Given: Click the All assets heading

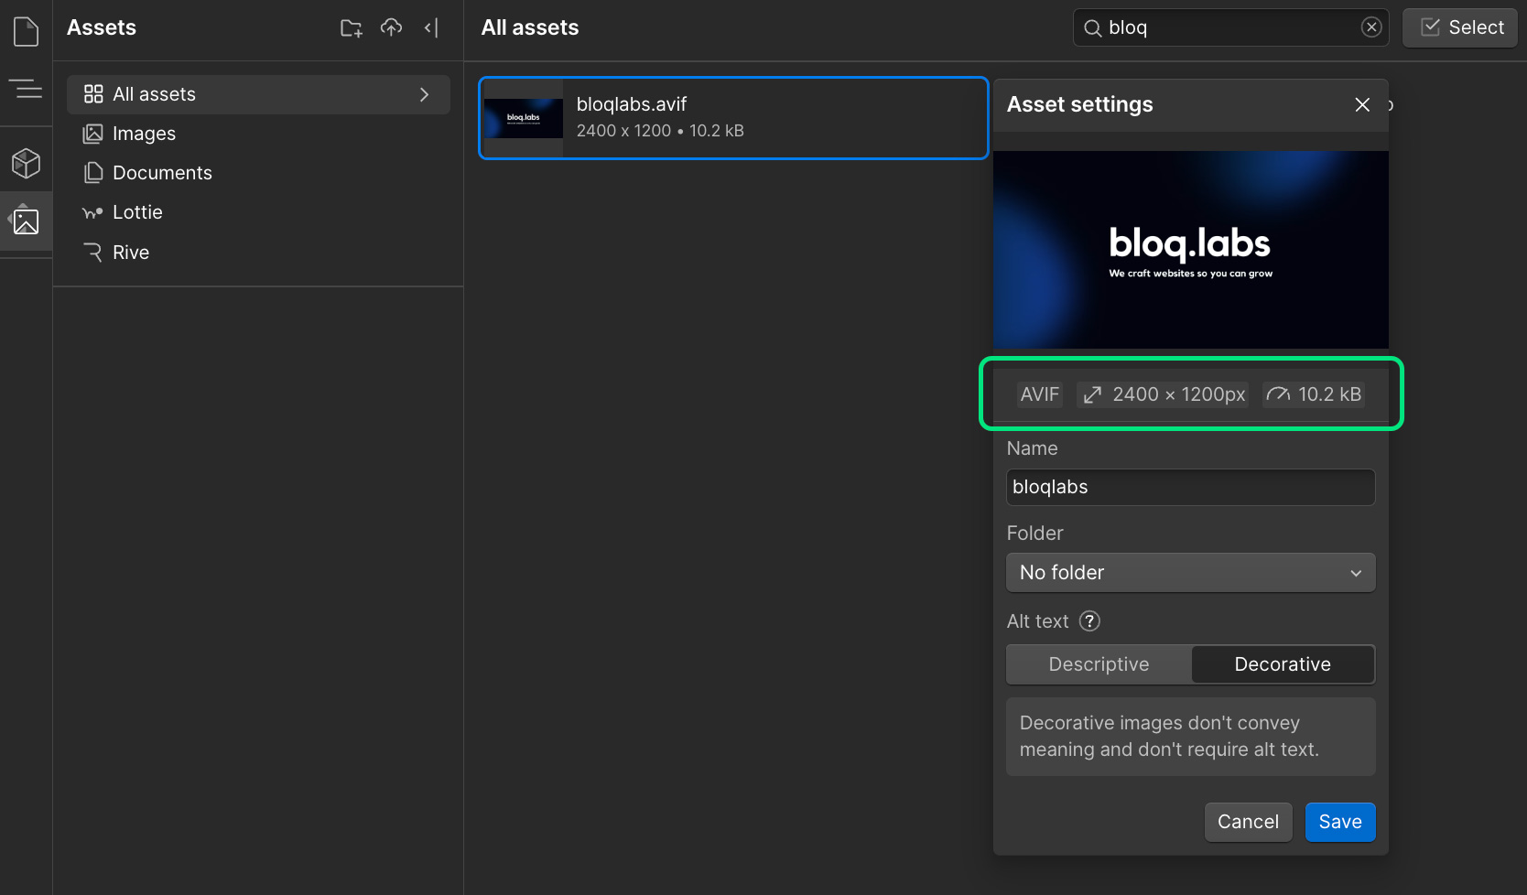Looking at the screenshot, I should (x=530, y=27).
